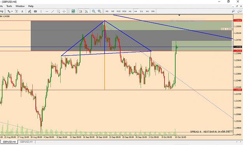
Task: Switch to M30 timeframe
Action: click(124, 11)
